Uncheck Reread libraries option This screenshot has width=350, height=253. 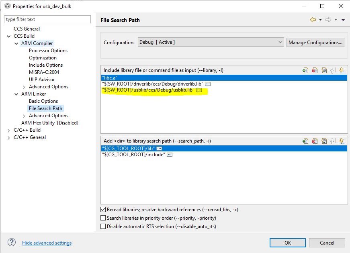103,210
